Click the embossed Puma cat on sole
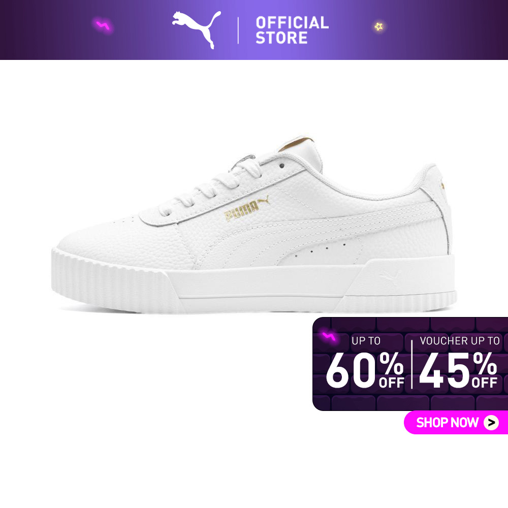Screen dimensions: 508x508 (390, 278)
